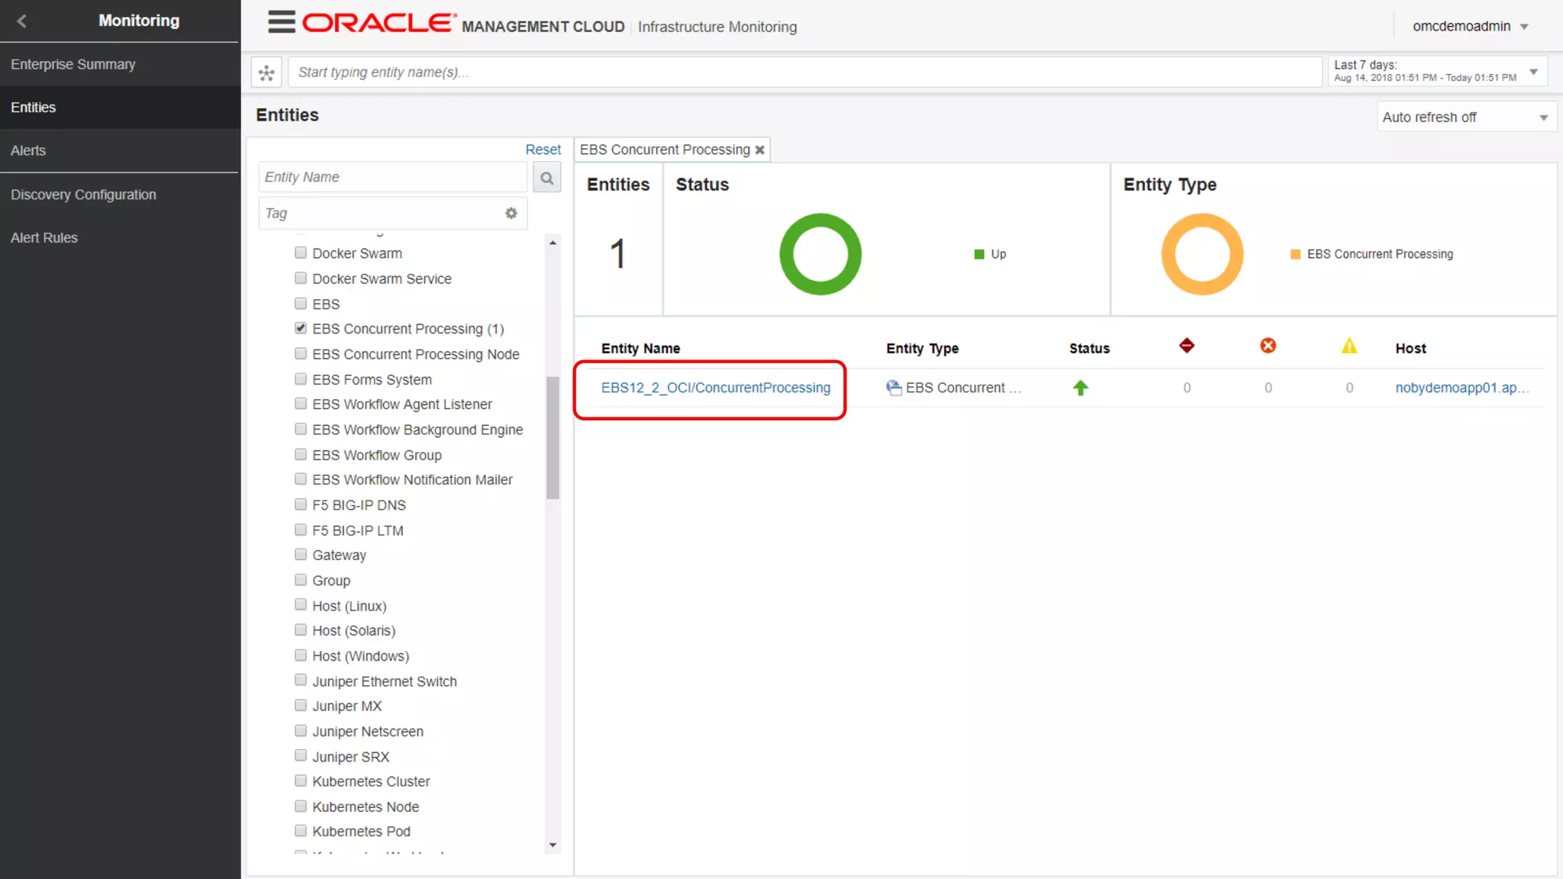Image resolution: width=1563 pixels, height=879 pixels.
Task: Check EBS Workflow Agent Listener checkbox
Action: pos(301,404)
